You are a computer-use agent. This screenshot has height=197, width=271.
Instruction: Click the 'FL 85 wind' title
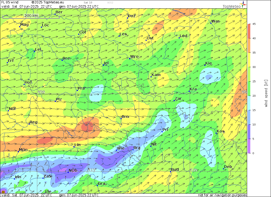tap(10, 2)
